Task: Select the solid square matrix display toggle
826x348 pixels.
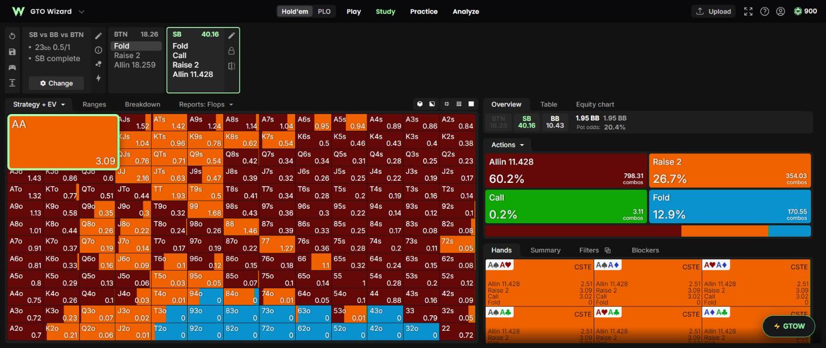Action: click(471, 104)
